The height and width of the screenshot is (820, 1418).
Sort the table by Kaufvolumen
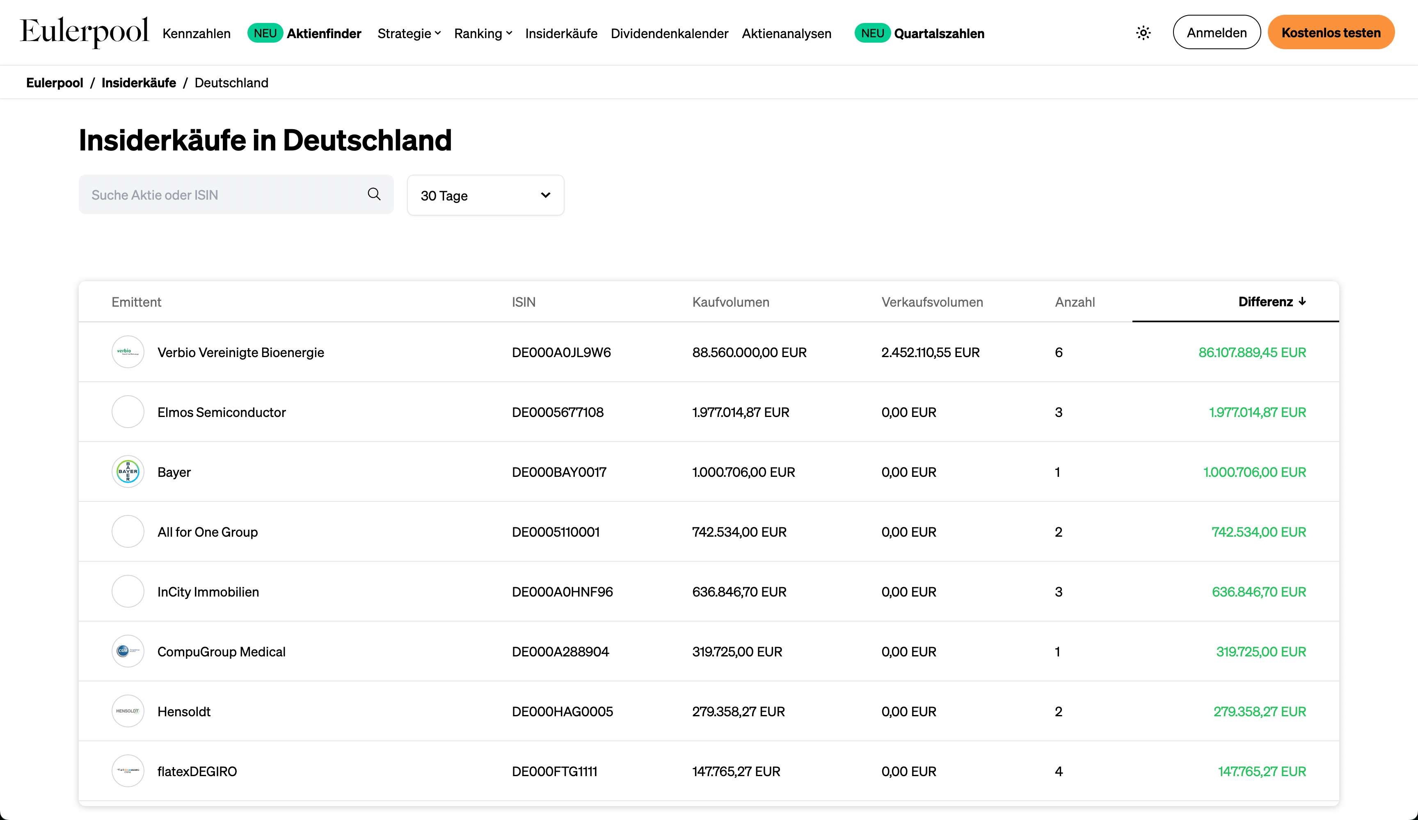click(x=730, y=302)
